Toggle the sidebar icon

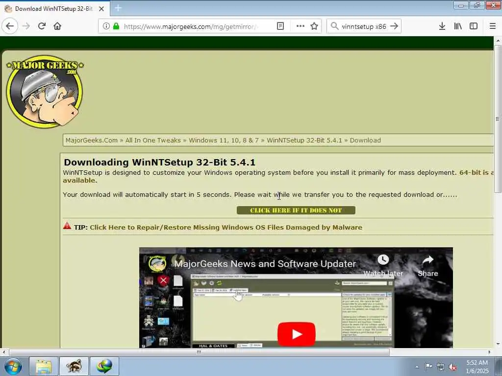474,26
